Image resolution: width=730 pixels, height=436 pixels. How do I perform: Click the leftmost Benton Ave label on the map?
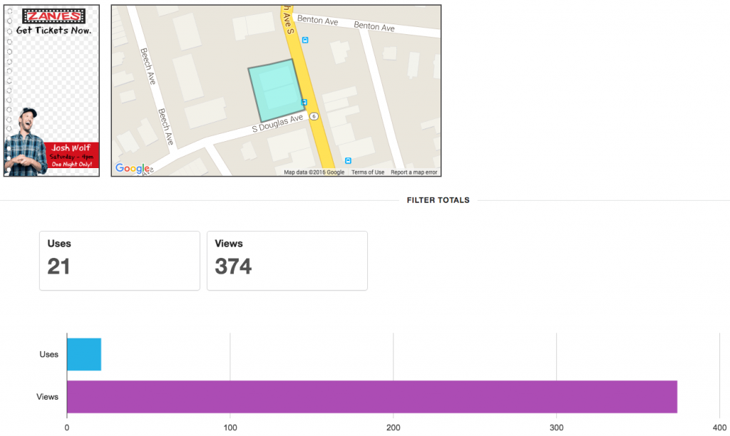(317, 21)
